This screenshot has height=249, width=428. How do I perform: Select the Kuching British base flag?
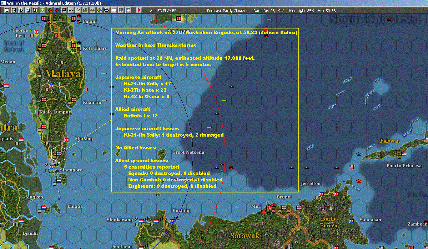click(171, 221)
